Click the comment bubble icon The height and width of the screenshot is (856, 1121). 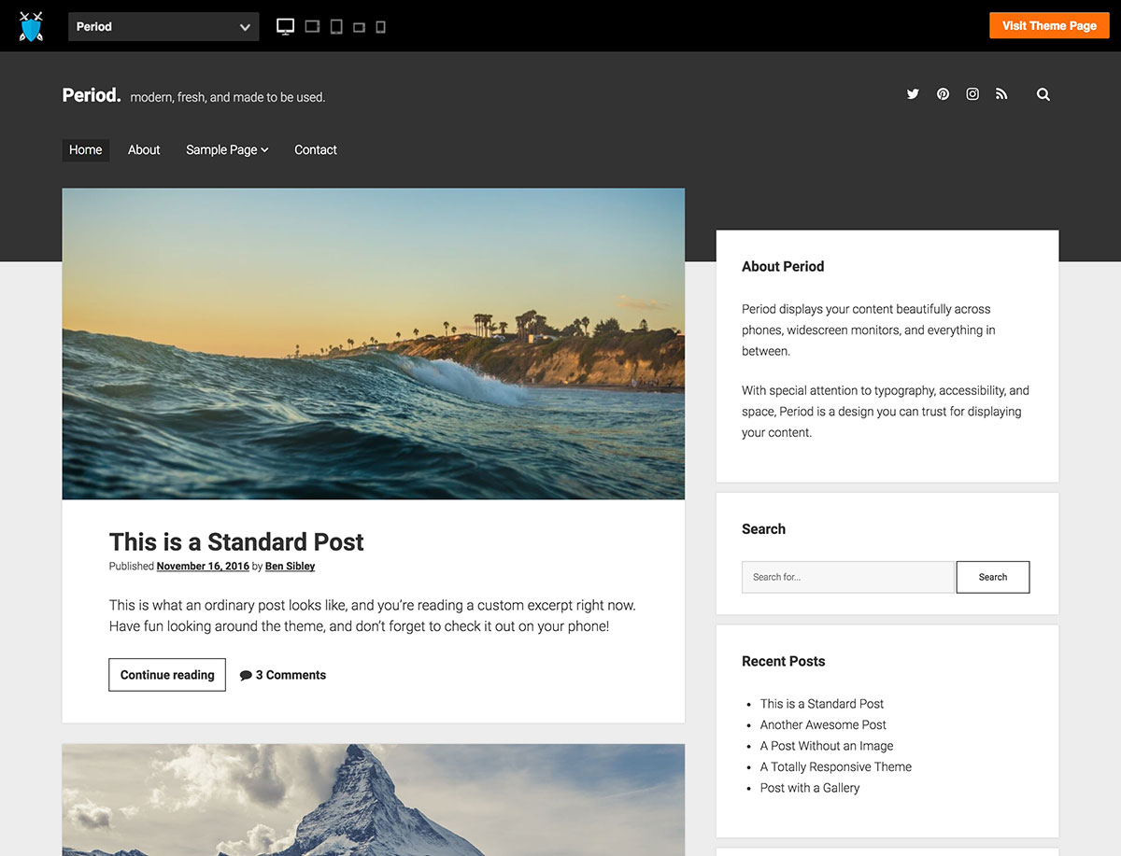(x=246, y=675)
